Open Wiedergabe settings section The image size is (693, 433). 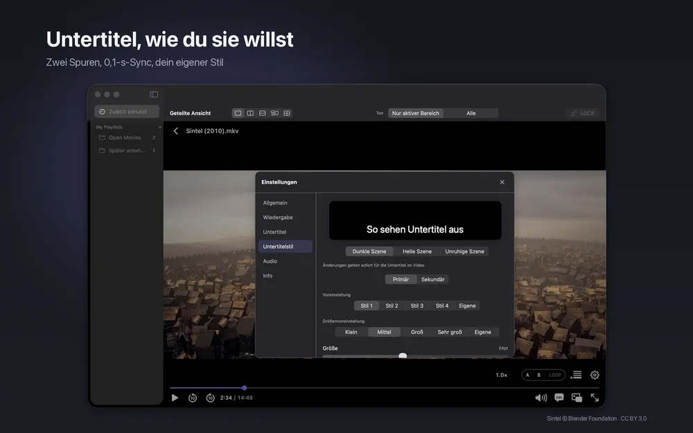coord(285,218)
